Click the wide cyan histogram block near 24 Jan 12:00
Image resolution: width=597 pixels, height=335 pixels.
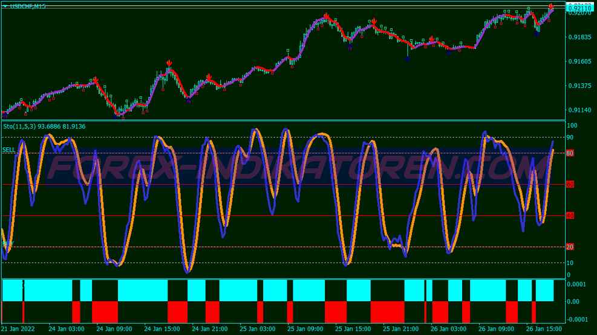pos(142,290)
